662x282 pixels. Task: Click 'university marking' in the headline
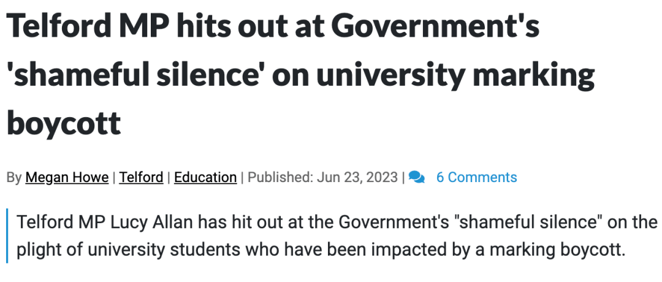point(455,74)
